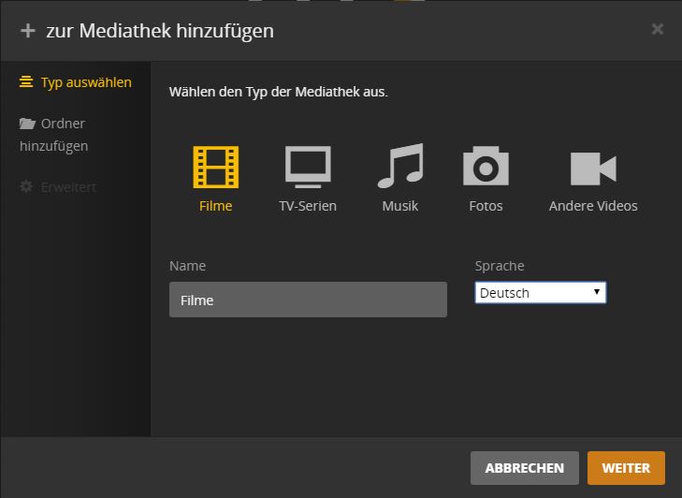
Task: Close the zur Mediathek hinzufügen dialog
Action: pyautogui.click(x=657, y=29)
